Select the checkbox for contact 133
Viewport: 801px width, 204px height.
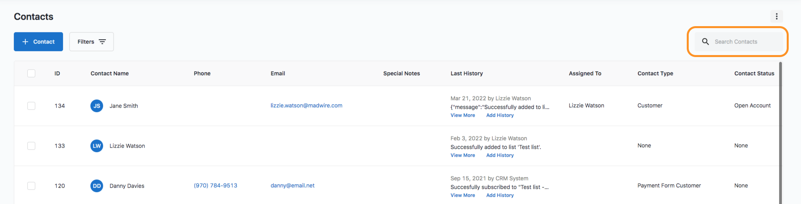[31, 146]
